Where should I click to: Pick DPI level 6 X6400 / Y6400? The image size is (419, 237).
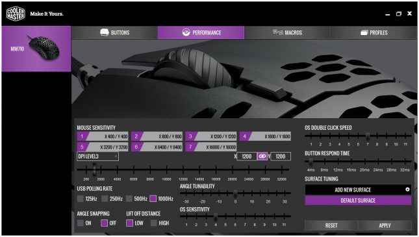(157, 147)
